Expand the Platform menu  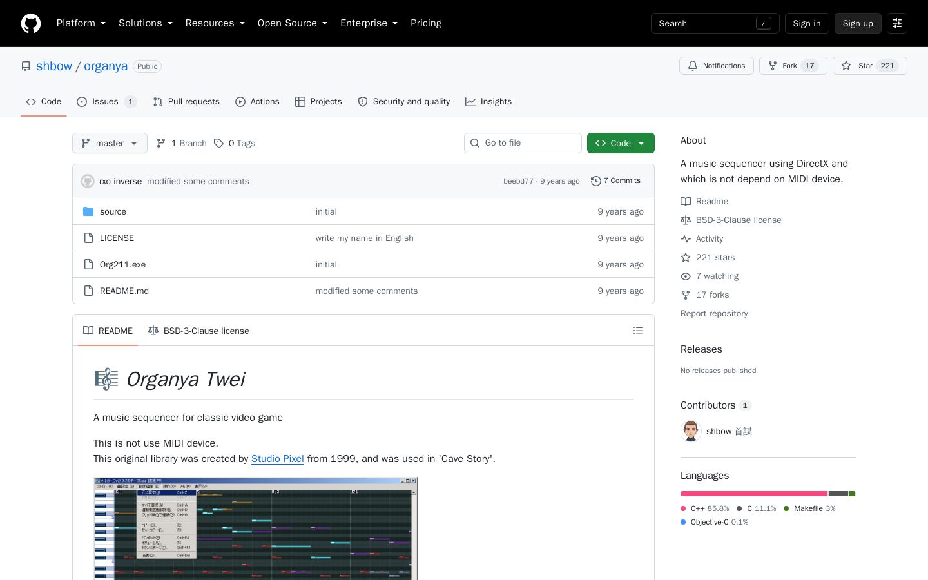81,23
